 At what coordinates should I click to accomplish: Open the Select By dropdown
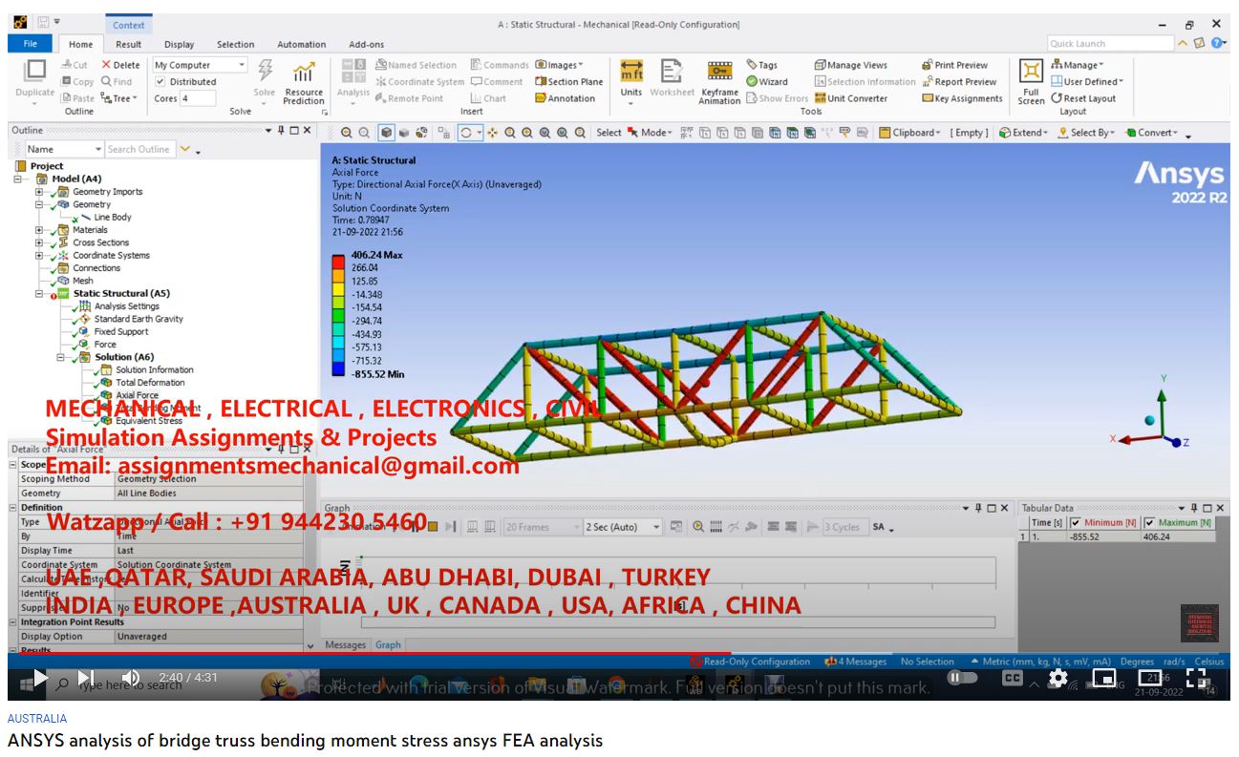click(1088, 133)
